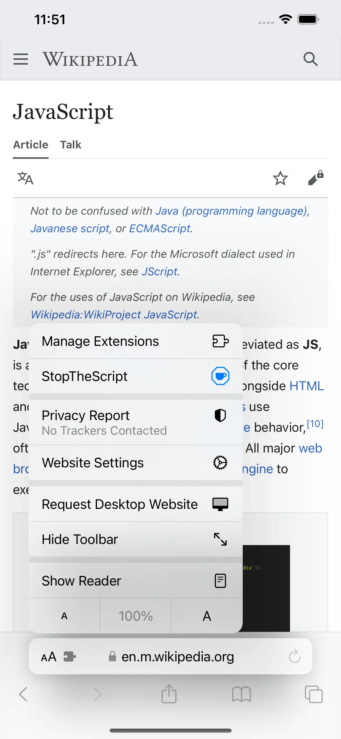Image resolution: width=341 pixels, height=739 pixels.
Task: Choose Request Desktop Website
Action: point(136,504)
